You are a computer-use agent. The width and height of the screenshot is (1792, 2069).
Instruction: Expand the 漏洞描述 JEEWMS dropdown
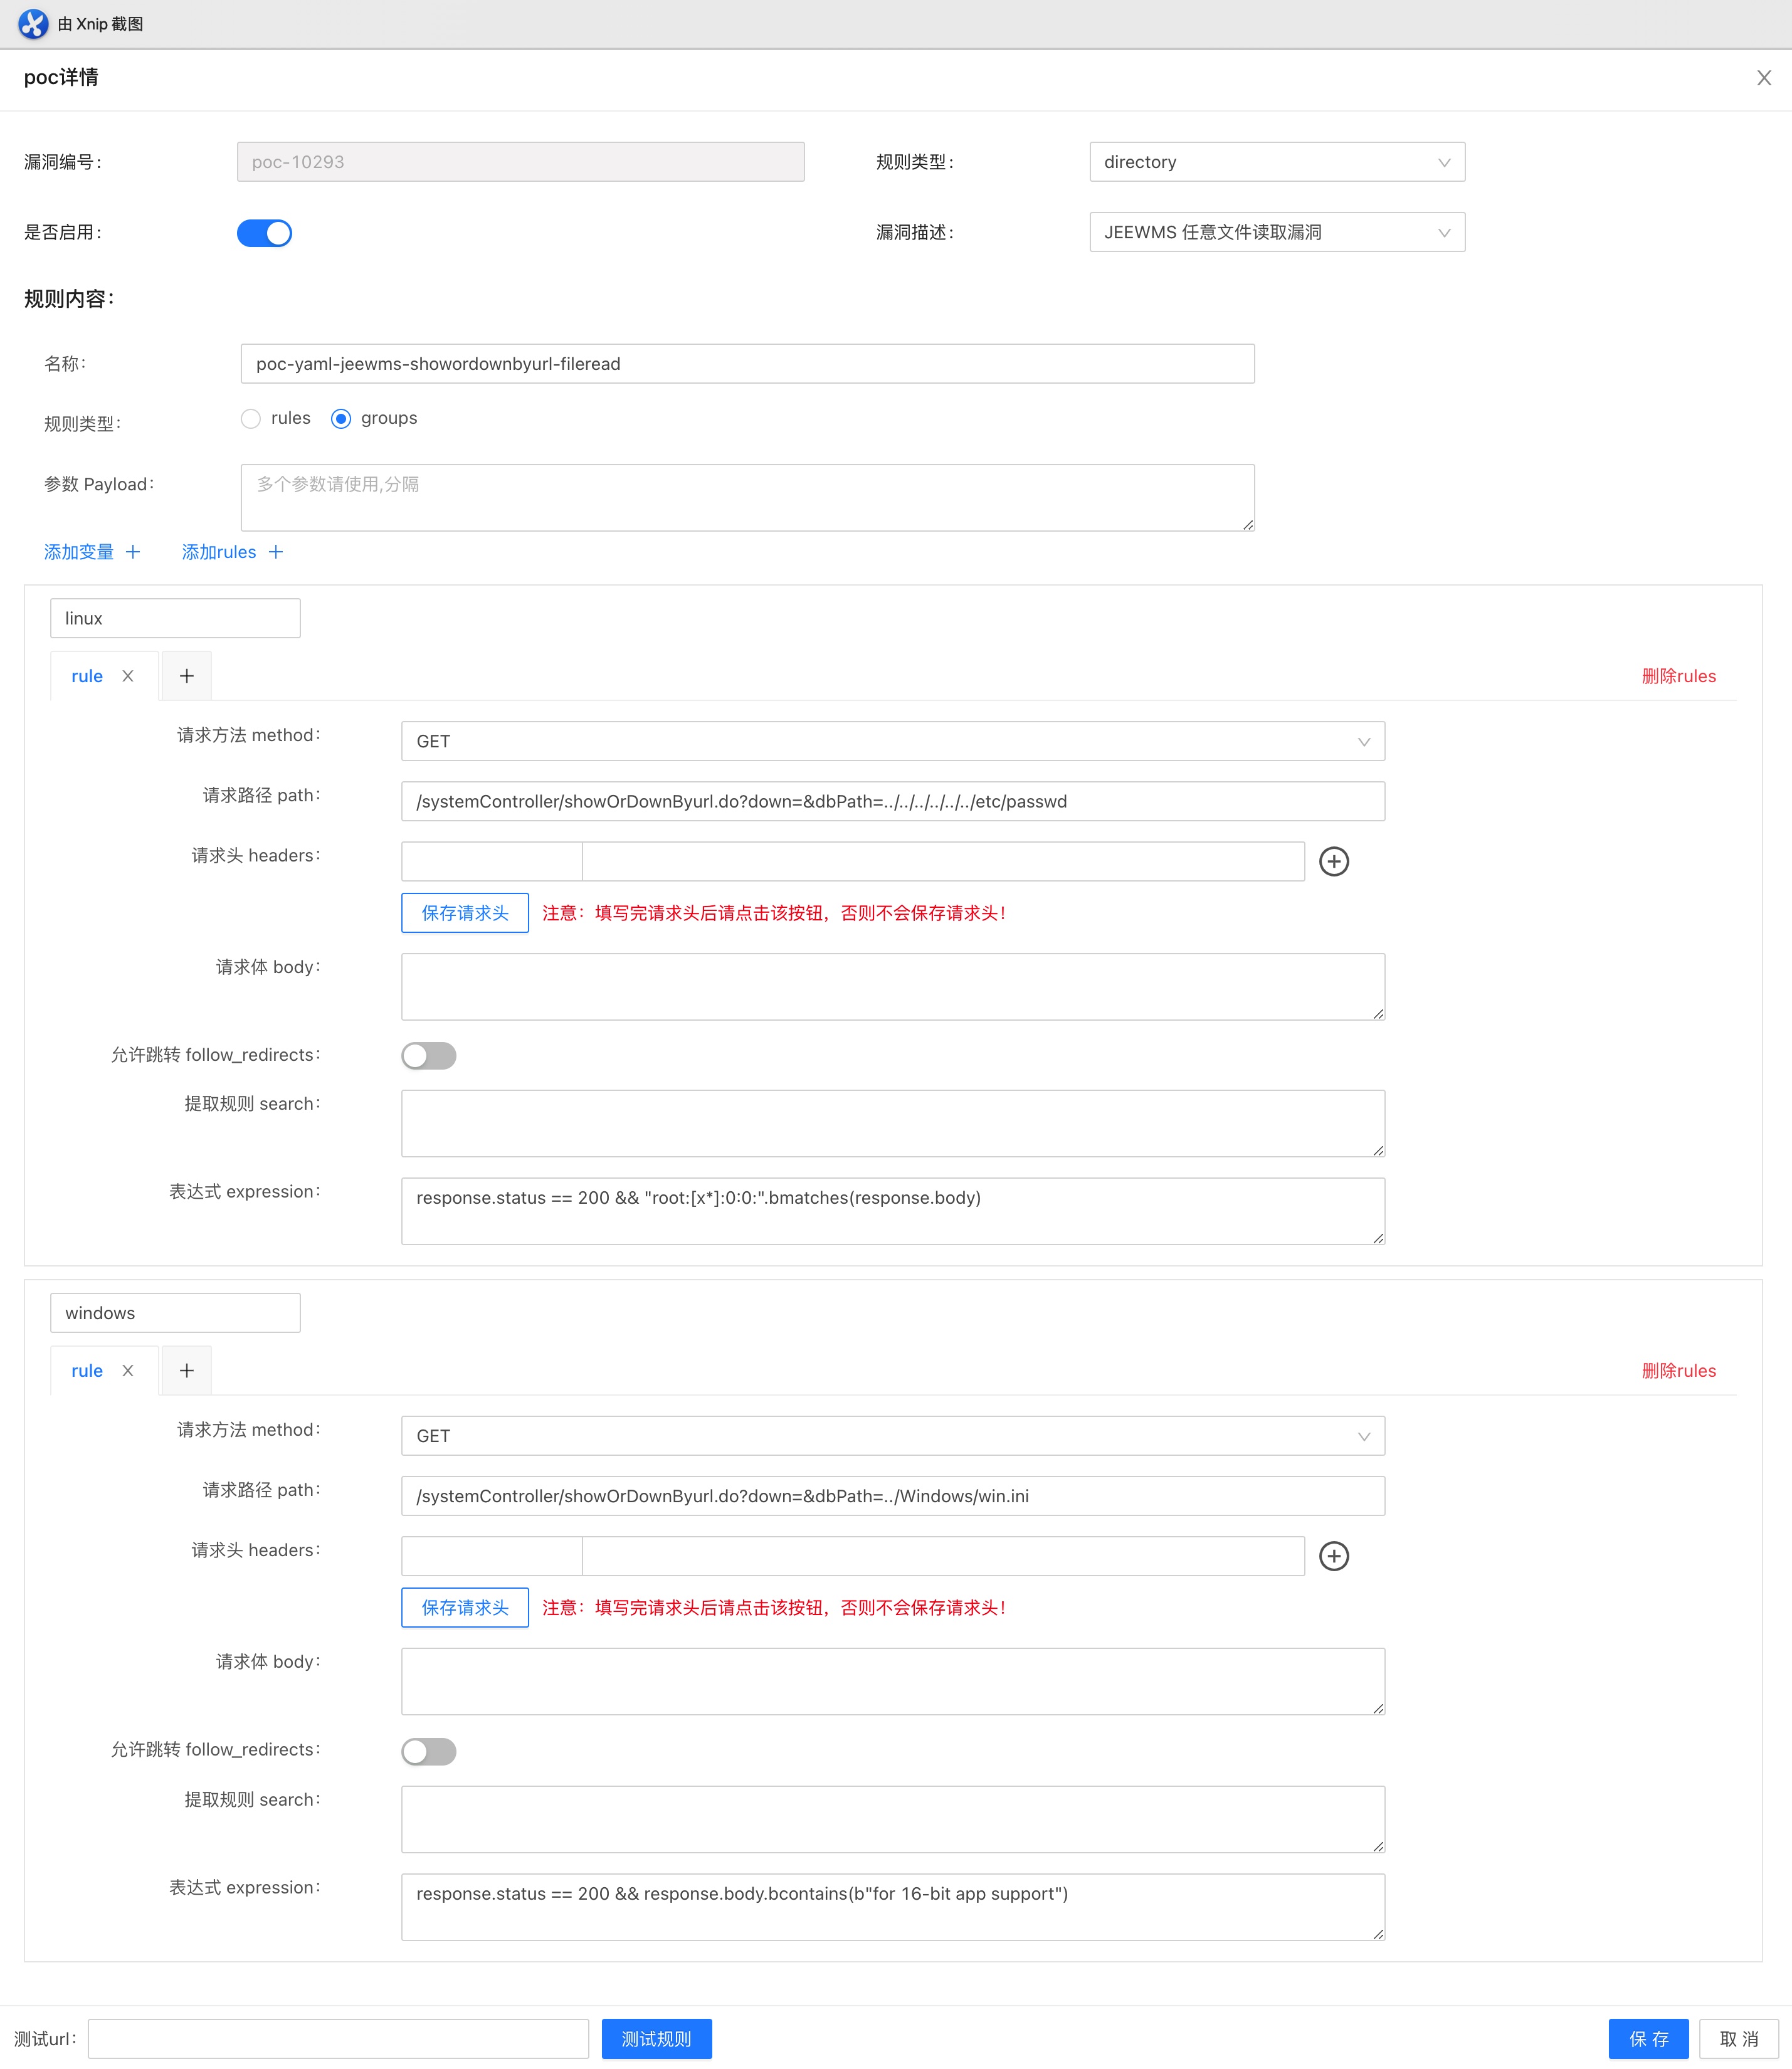(1276, 232)
